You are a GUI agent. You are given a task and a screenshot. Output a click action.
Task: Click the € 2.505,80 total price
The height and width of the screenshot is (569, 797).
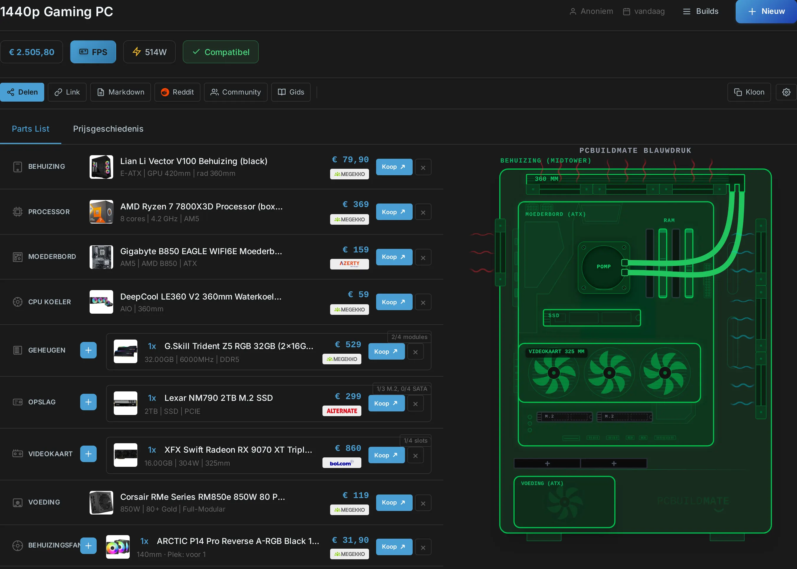tap(32, 52)
